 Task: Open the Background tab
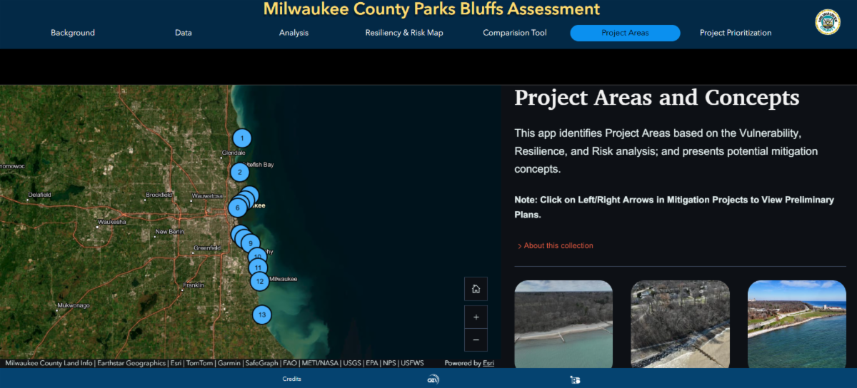point(73,33)
